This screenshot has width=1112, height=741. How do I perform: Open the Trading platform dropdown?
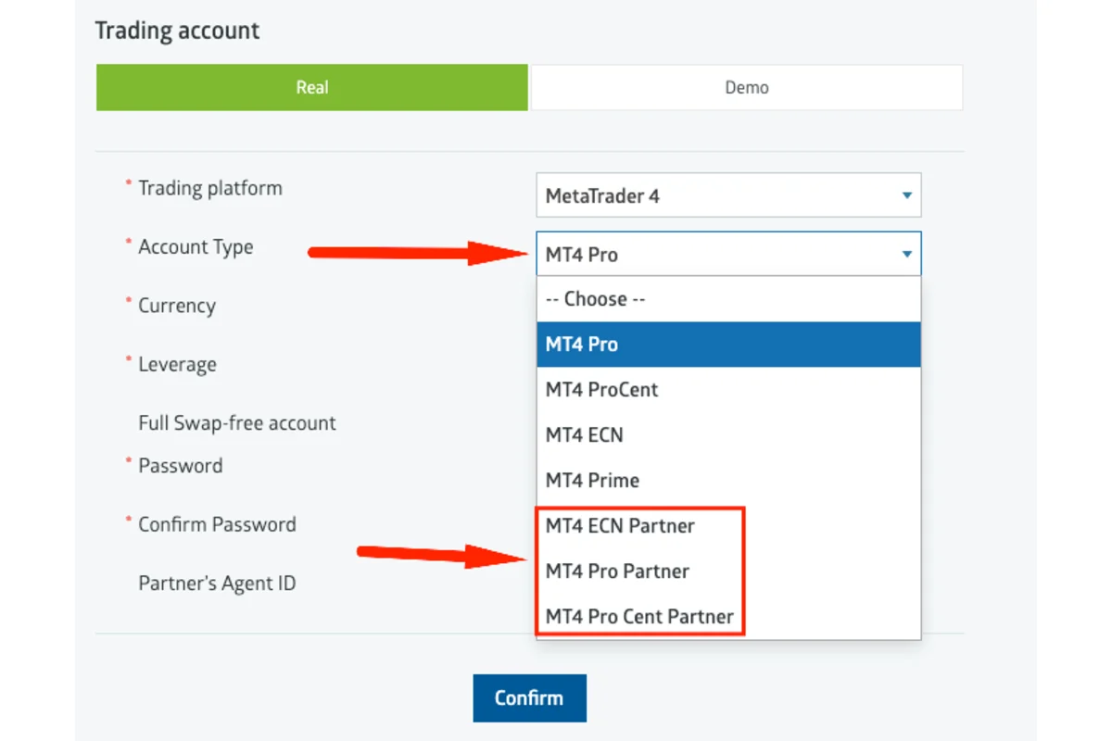click(728, 195)
